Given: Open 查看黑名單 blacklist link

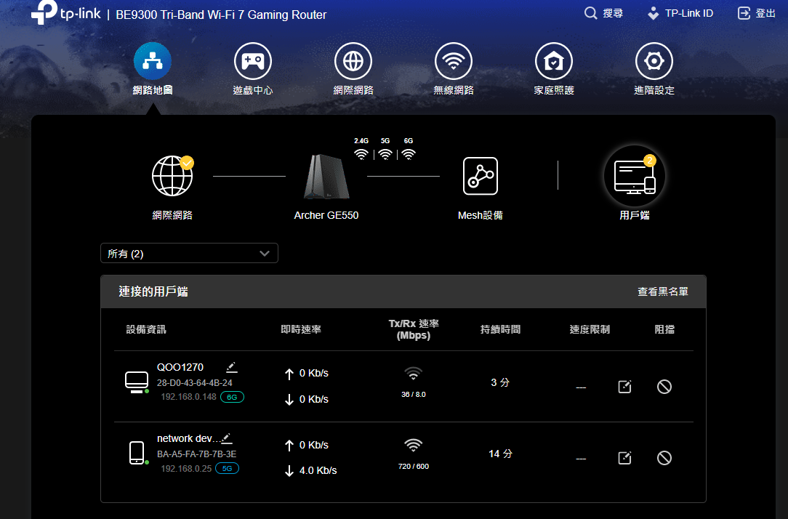Looking at the screenshot, I should (x=663, y=291).
